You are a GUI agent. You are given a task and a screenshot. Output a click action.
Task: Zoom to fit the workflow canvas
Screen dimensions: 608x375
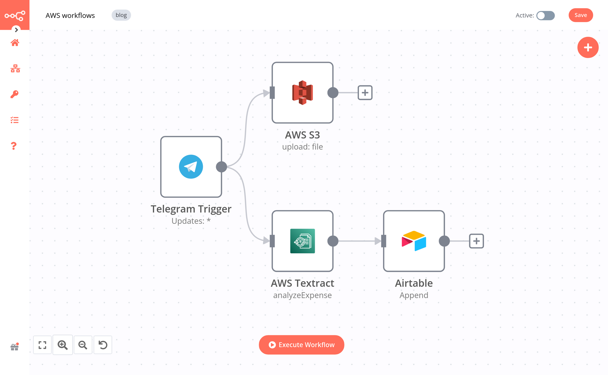(42, 345)
